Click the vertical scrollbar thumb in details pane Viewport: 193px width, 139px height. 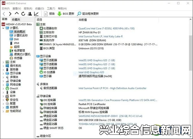click(x=191, y=53)
